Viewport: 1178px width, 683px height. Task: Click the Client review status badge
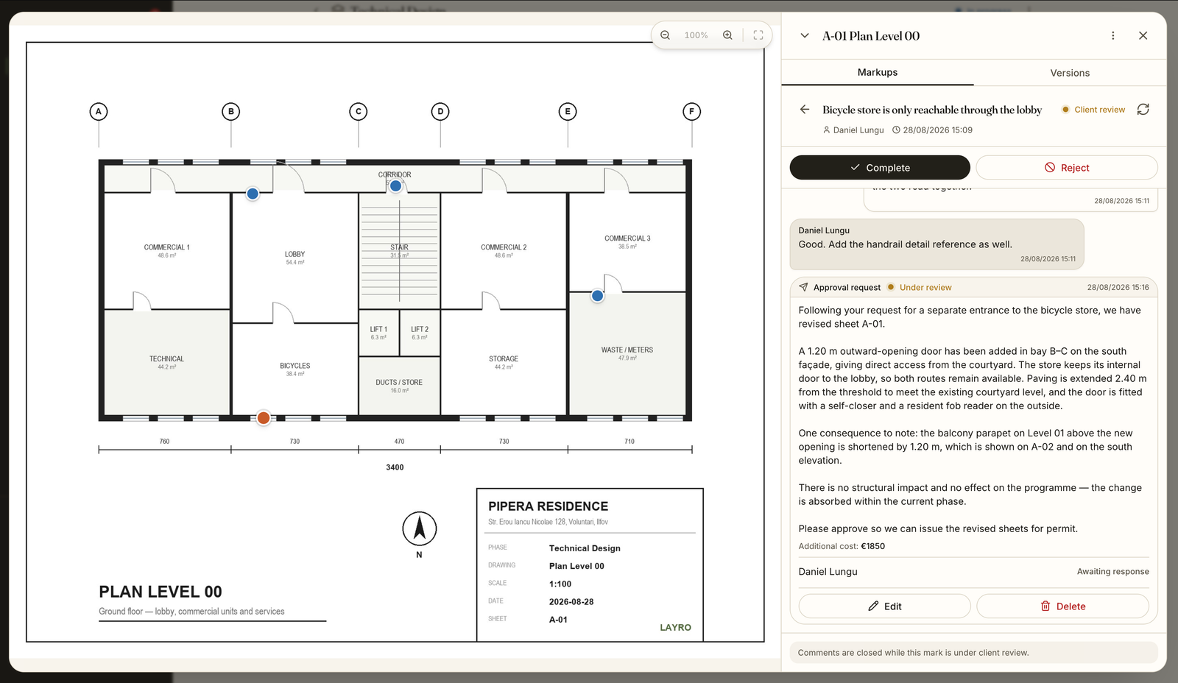[1093, 110]
